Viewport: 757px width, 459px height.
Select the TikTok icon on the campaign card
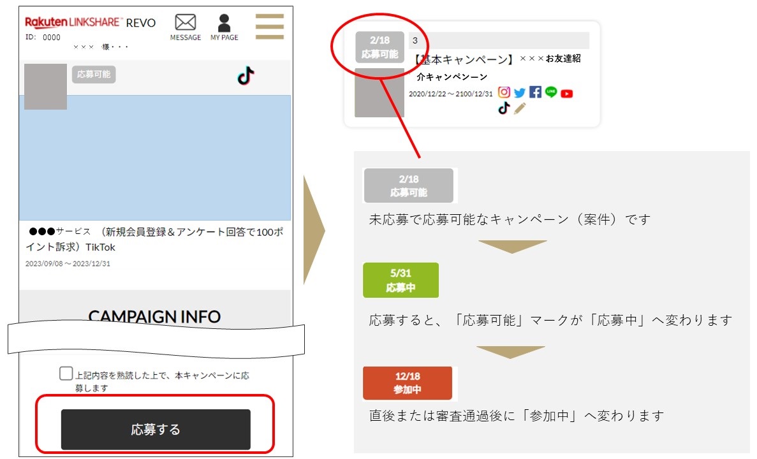504,108
